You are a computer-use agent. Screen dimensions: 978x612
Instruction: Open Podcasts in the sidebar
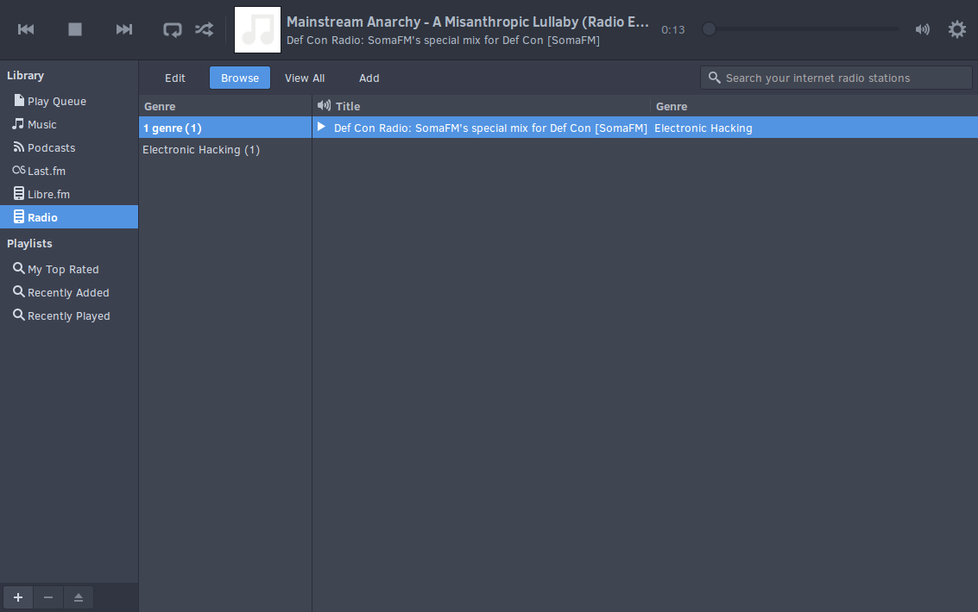tap(68, 147)
